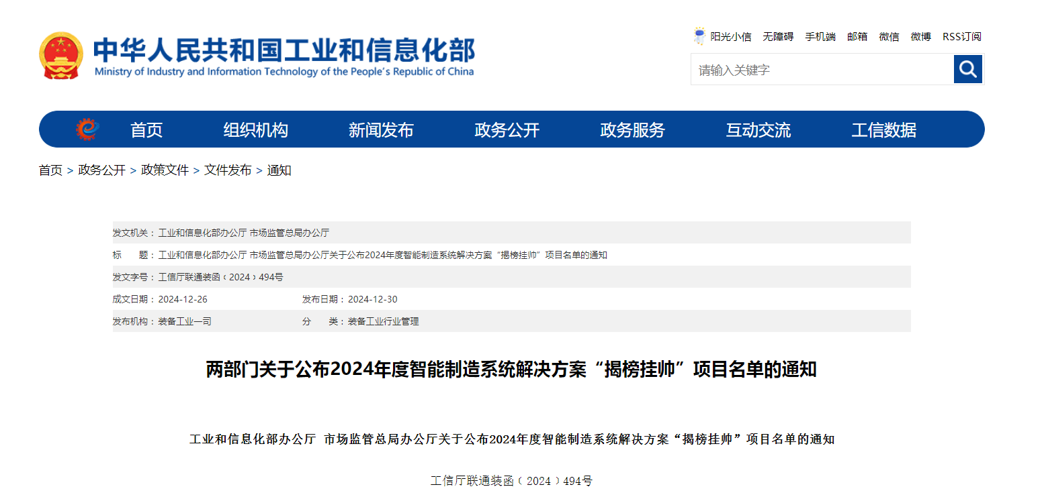Click the 阳光小信 top link

click(x=731, y=37)
